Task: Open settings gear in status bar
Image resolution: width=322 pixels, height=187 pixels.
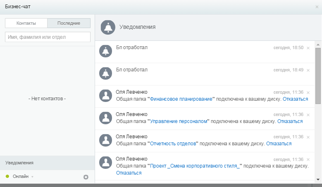Action: 86,177
